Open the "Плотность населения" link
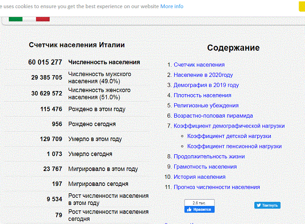Screen dimensions: 305x224 (x=202, y=95)
